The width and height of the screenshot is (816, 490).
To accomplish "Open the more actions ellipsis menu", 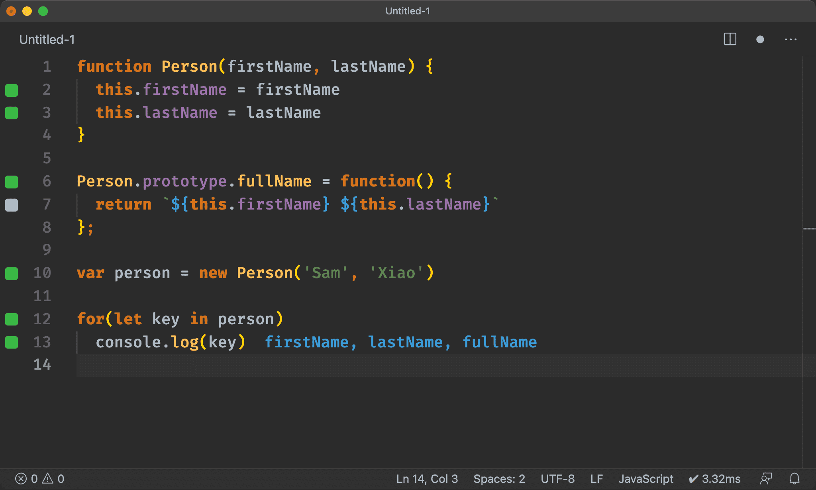I will click(x=790, y=39).
